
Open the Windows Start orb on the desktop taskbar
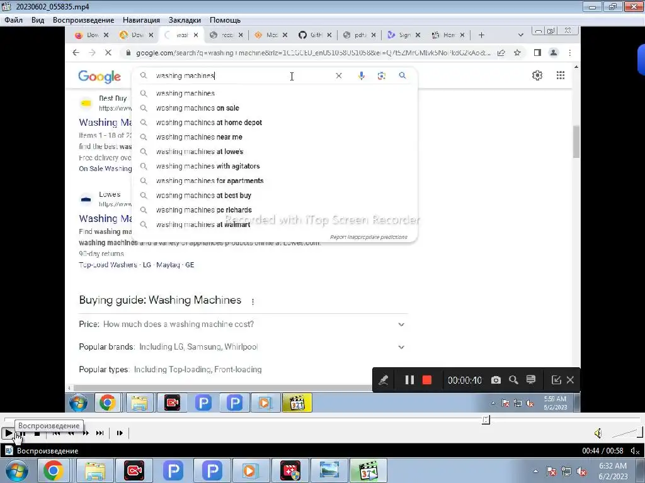(x=17, y=470)
